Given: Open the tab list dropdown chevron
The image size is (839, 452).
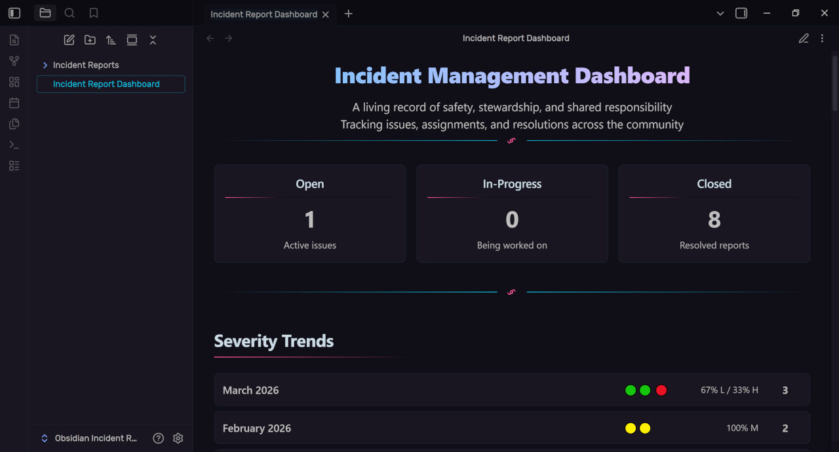Looking at the screenshot, I should coord(720,13).
